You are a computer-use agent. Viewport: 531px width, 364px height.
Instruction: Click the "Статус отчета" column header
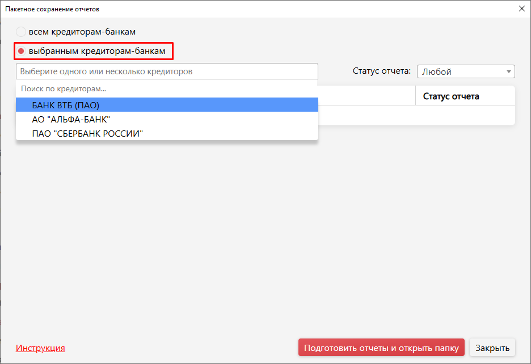pos(451,96)
